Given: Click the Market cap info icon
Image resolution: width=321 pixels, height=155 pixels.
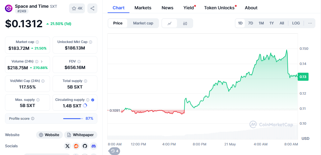Looking at the screenshot, I should tap(37, 42).
